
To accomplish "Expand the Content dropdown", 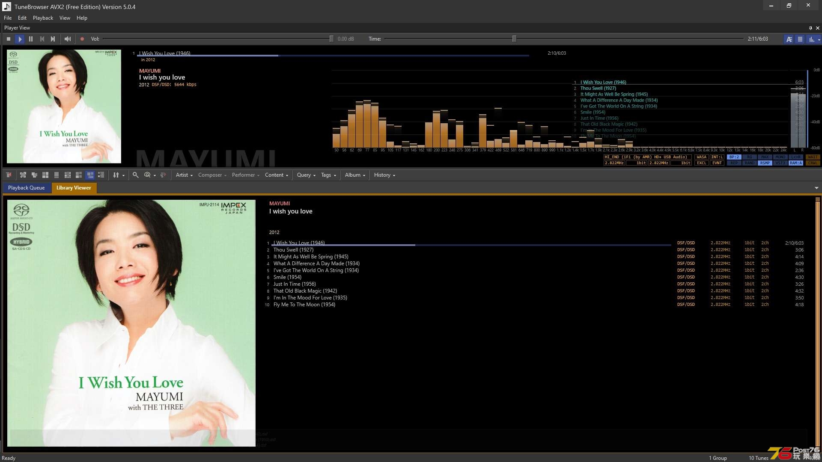I will [277, 175].
